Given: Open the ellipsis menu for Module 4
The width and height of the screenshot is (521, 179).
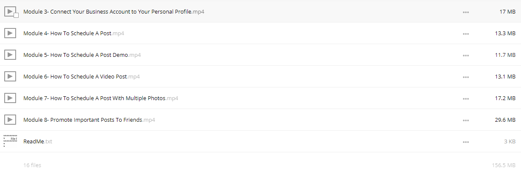Looking at the screenshot, I should (466, 34).
